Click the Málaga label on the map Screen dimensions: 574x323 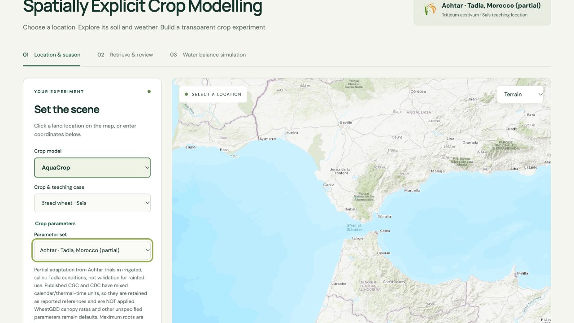(438, 171)
